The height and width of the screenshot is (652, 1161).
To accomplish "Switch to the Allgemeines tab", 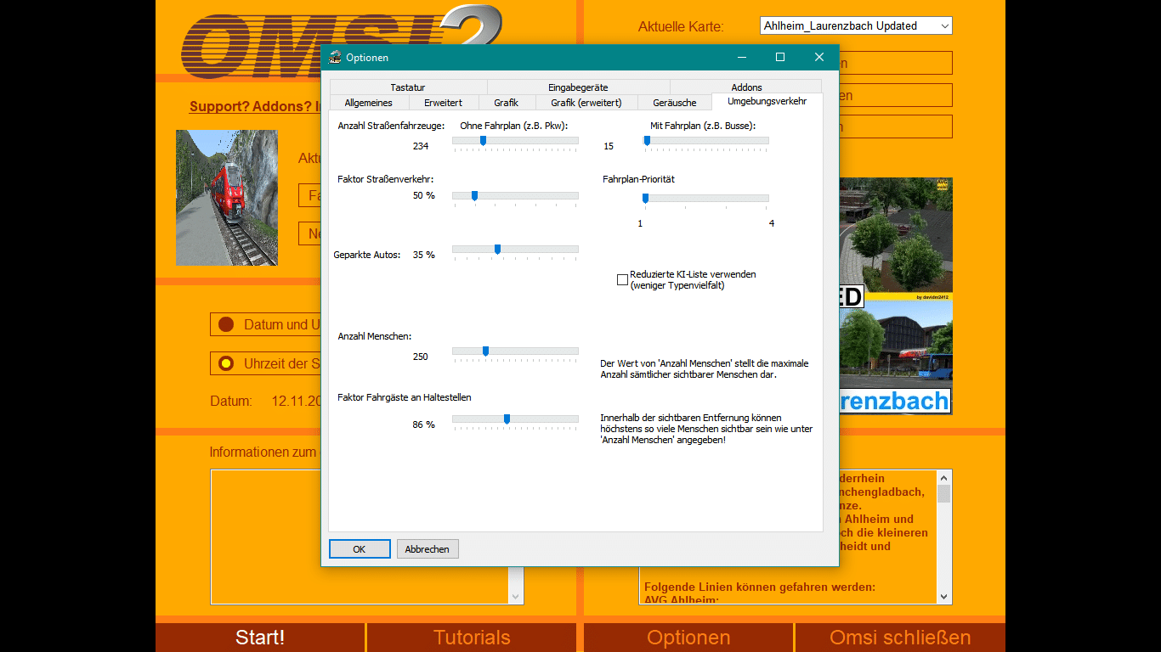I will pos(368,103).
